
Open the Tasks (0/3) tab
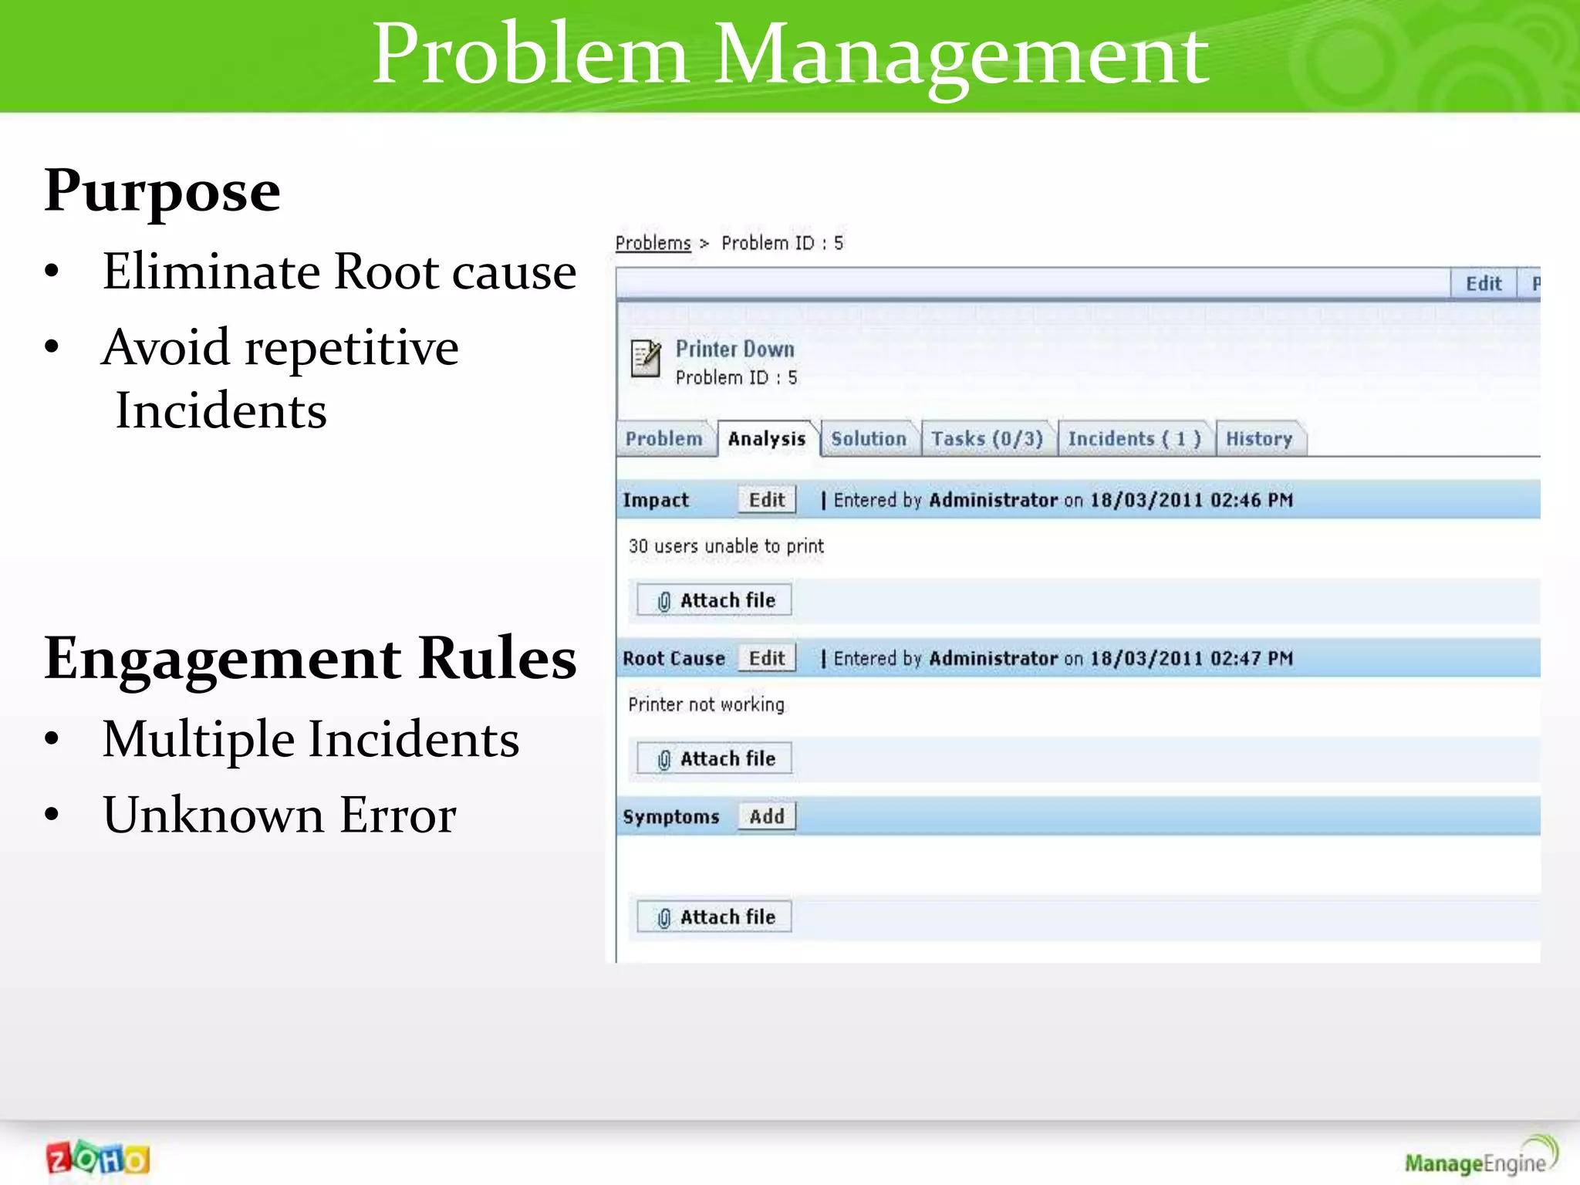(x=987, y=439)
